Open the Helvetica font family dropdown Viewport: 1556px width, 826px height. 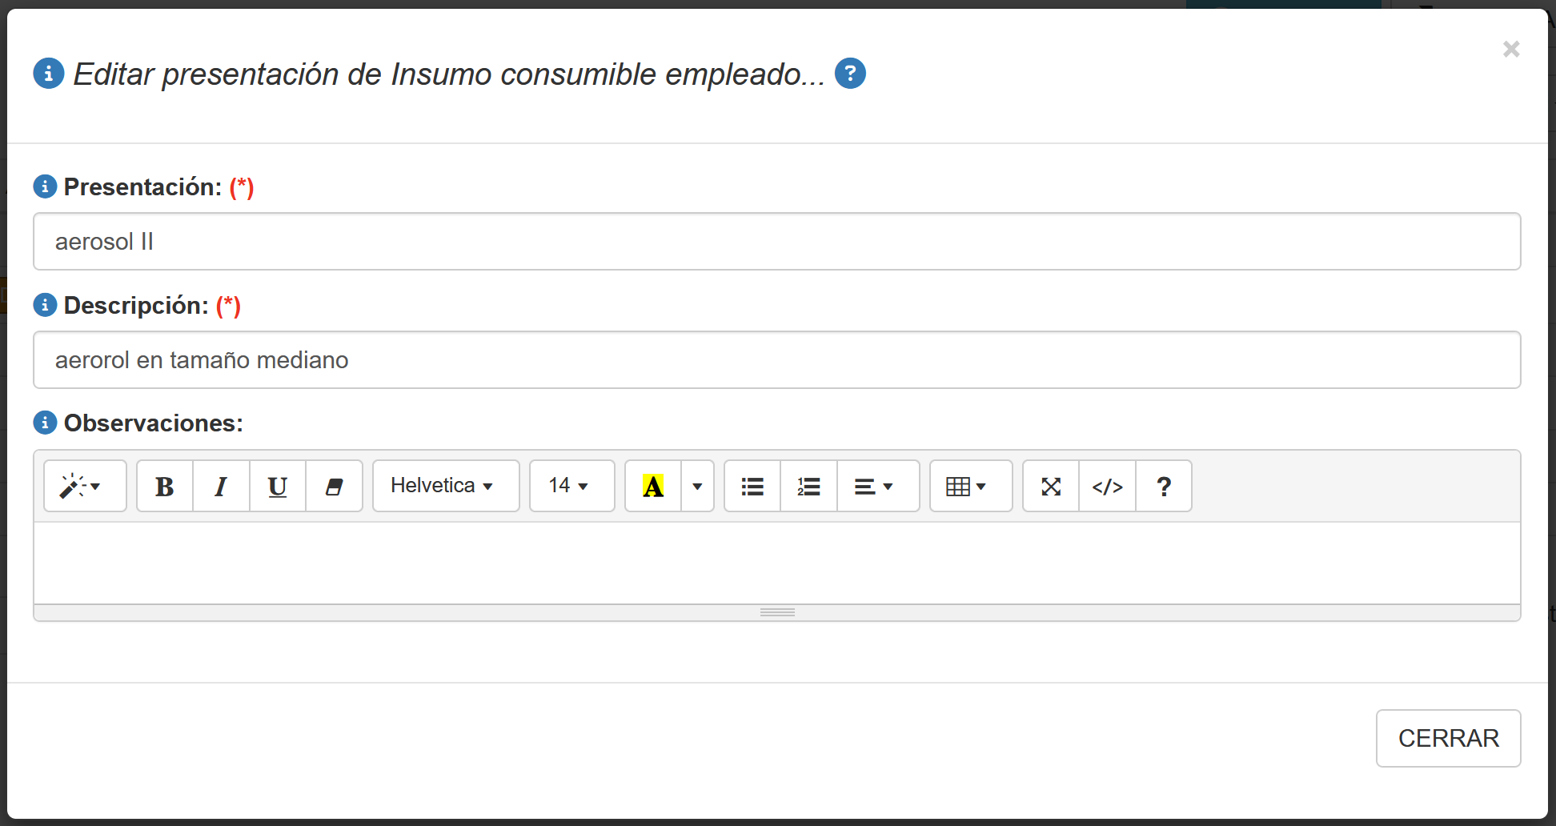click(445, 486)
